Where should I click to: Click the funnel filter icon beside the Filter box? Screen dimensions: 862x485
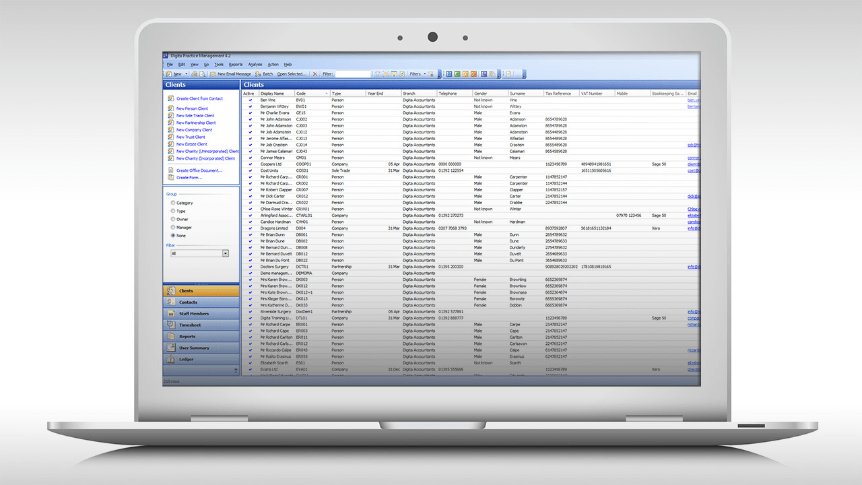(x=378, y=74)
